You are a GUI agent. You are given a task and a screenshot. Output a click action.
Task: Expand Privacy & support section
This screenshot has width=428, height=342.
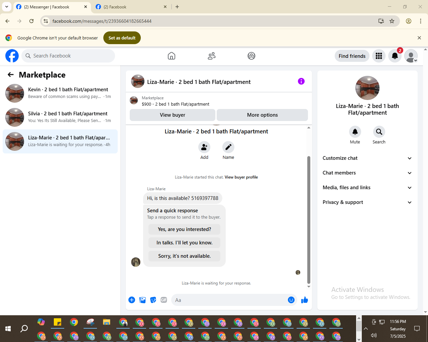click(367, 202)
